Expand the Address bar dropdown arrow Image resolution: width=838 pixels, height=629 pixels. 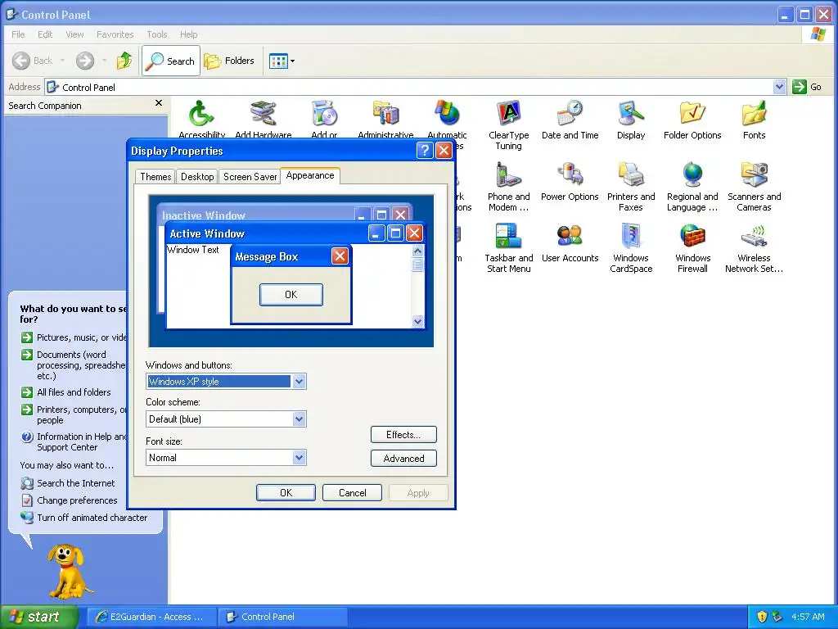click(779, 87)
